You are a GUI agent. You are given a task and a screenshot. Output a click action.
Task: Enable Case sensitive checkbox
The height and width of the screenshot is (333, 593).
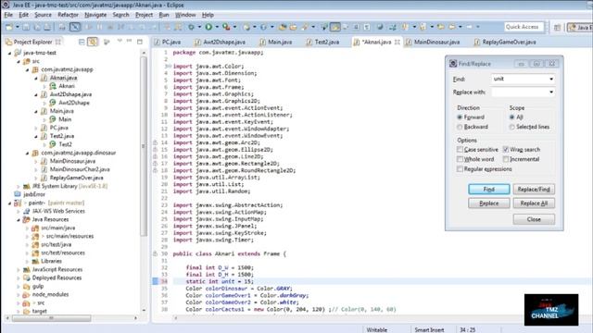tap(460, 150)
